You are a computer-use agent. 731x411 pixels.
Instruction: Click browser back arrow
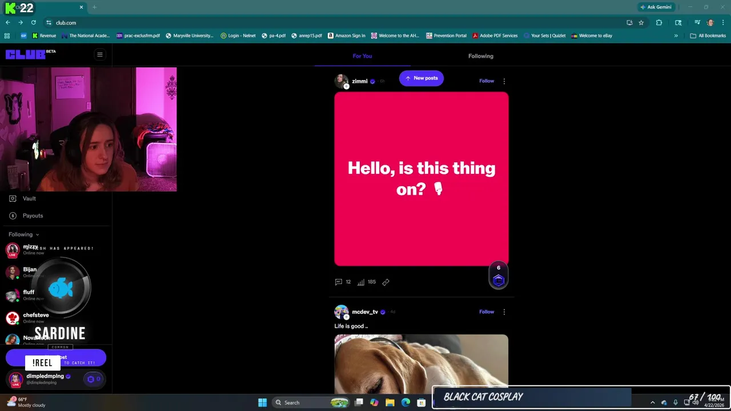[x=7, y=23]
